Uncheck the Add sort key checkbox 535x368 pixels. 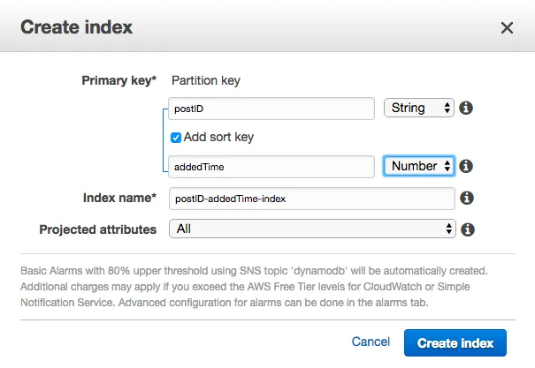[x=176, y=138]
